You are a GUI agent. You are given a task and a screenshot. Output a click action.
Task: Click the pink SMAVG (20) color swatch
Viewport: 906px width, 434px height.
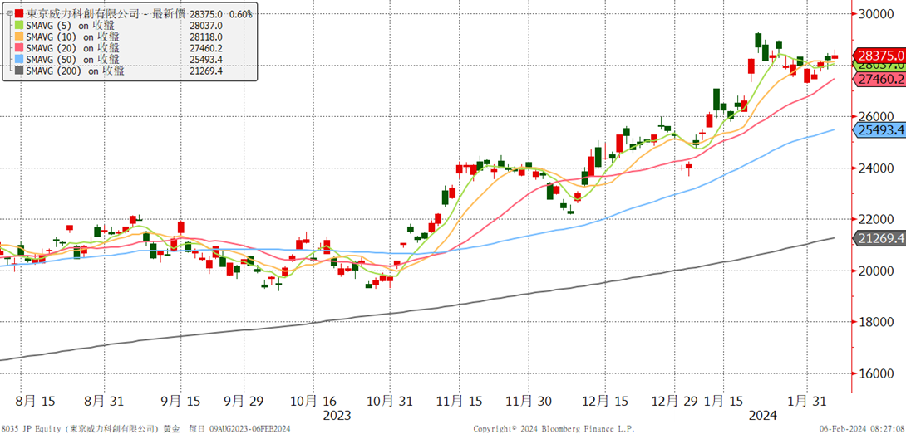click(x=19, y=48)
